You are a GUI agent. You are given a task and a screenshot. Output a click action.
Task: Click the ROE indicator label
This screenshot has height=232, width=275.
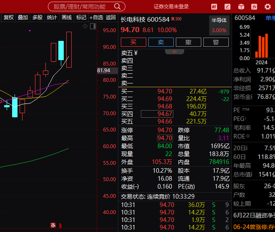point(241,136)
